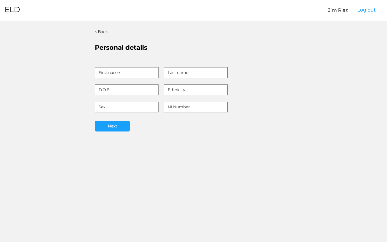The image size is (387, 242).
Task: Open the Sex field
Action: coord(127,107)
